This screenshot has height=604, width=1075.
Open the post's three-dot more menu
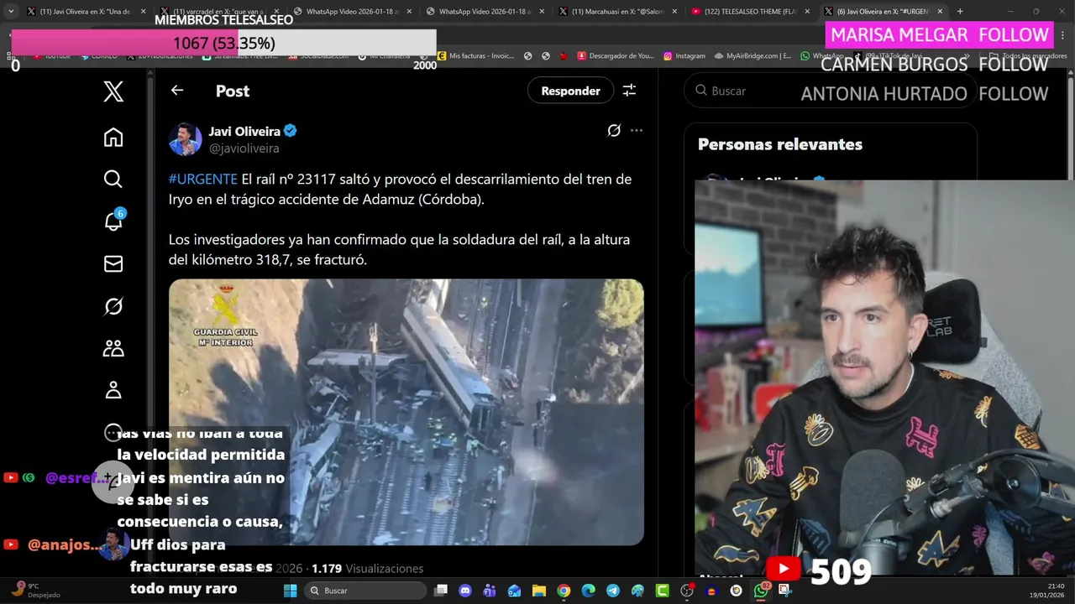tap(637, 130)
